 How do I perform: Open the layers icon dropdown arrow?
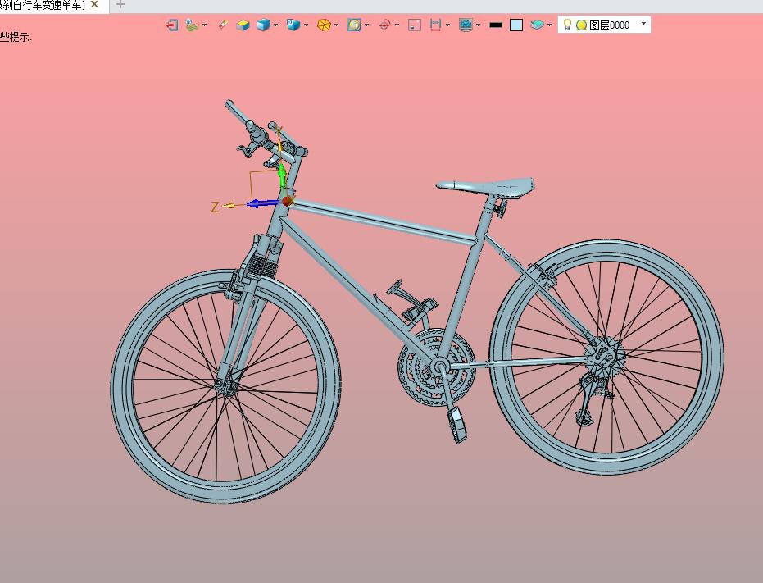pyautogui.click(x=550, y=25)
